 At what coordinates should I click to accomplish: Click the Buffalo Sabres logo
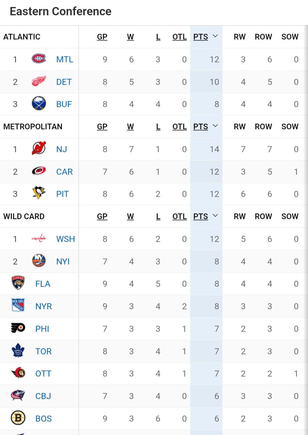(x=38, y=103)
